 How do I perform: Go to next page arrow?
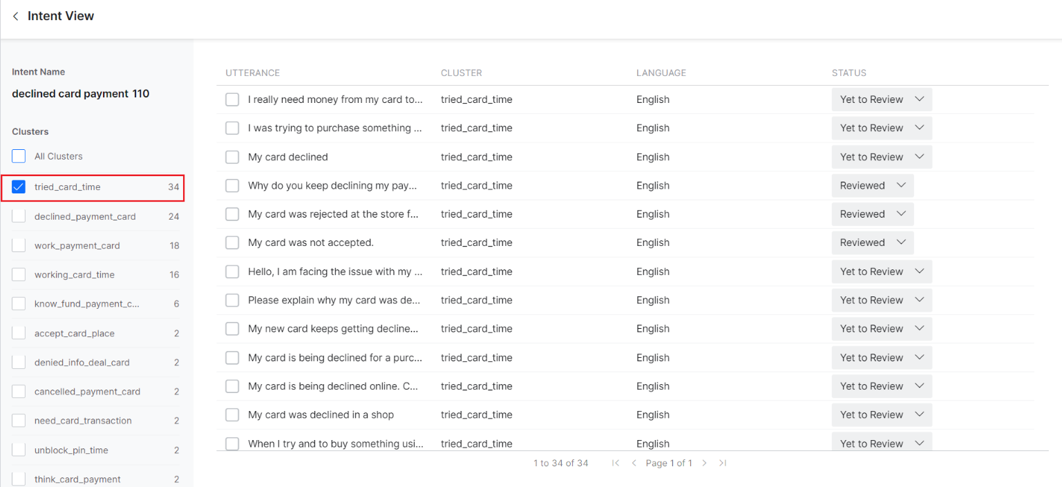point(704,463)
